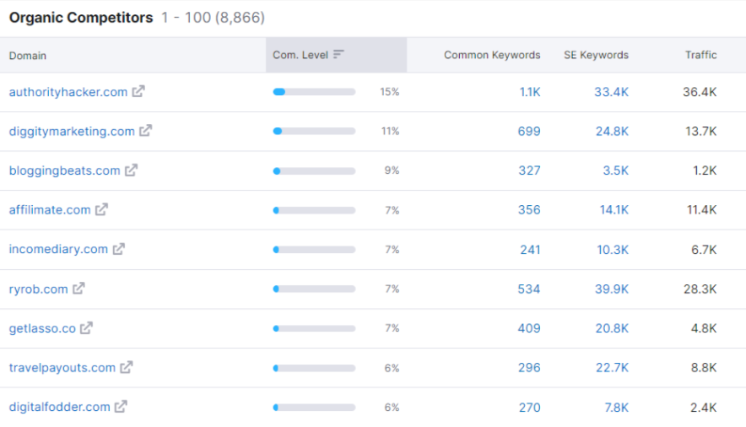Image resolution: width=746 pixels, height=427 pixels.
Task: Open external link icon next to ryrob.com
Action: tap(78, 289)
